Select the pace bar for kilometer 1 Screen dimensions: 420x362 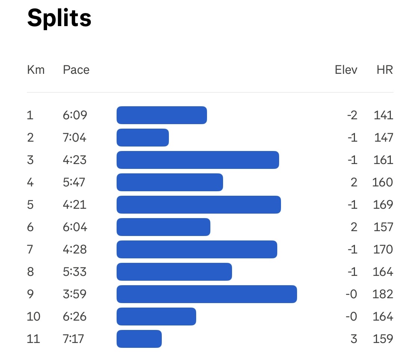coord(162,115)
